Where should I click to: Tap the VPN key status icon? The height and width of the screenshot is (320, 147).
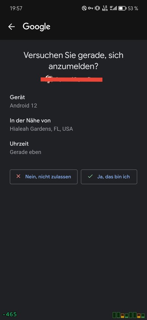point(90,8)
